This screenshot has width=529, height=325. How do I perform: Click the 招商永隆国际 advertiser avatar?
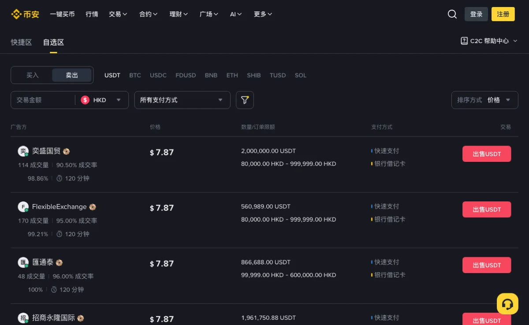[x=23, y=318]
